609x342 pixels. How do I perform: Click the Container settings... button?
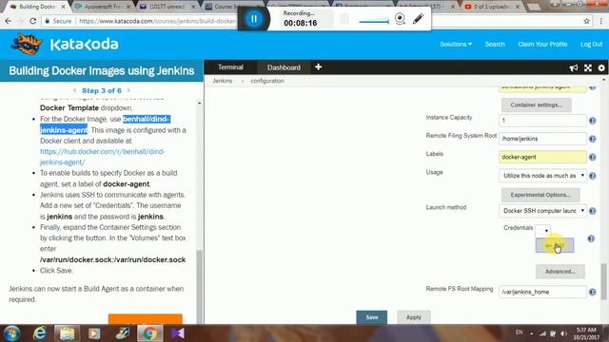(x=536, y=104)
